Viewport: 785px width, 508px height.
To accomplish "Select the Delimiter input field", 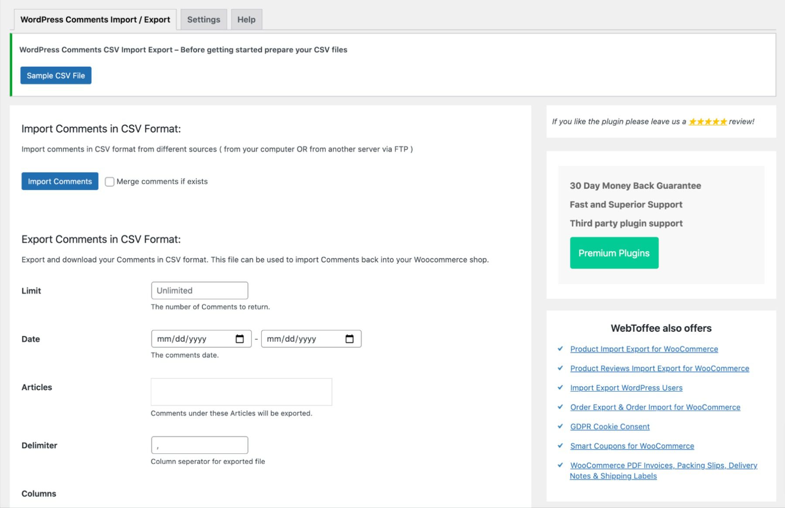I will pos(199,445).
